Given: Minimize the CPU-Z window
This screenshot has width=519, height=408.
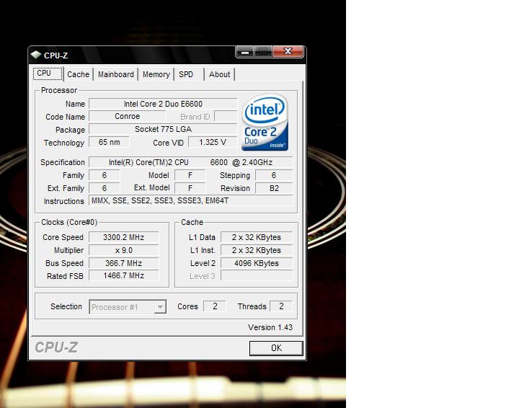Looking at the screenshot, I should pyautogui.click(x=245, y=52).
